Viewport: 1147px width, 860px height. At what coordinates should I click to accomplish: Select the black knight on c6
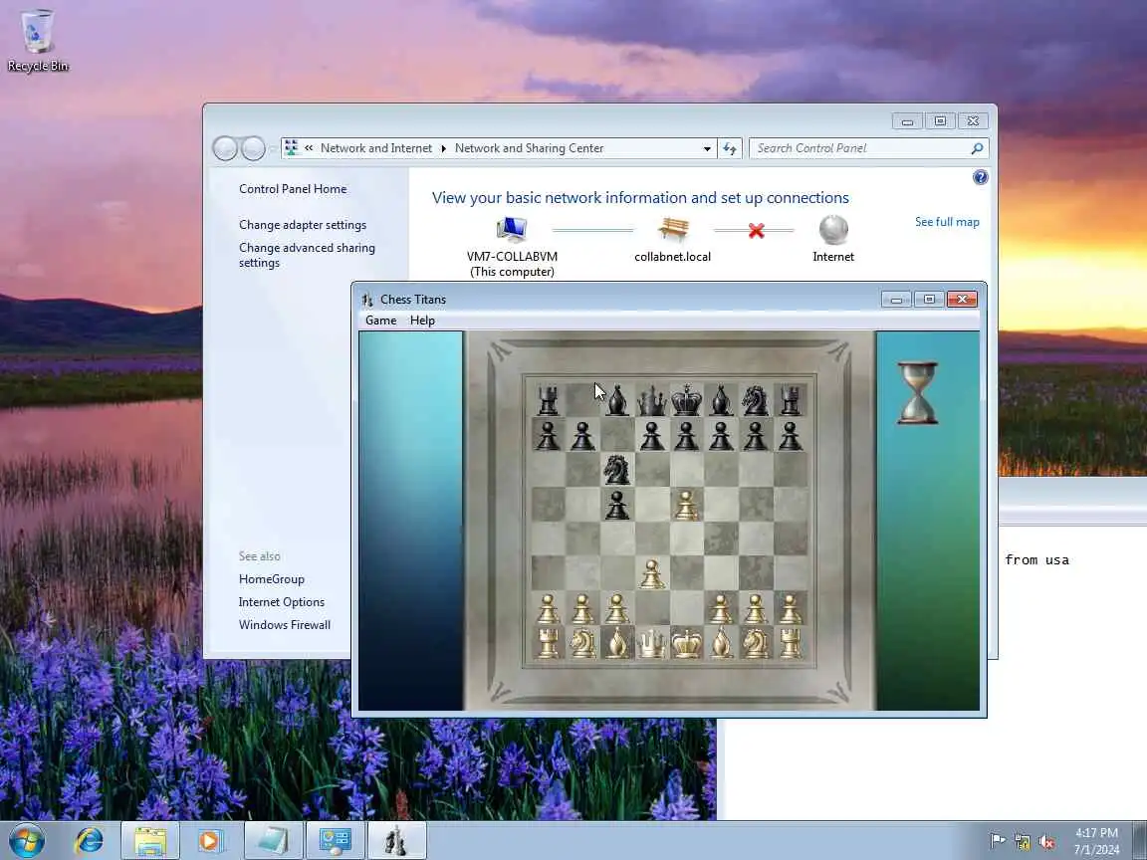coord(616,468)
